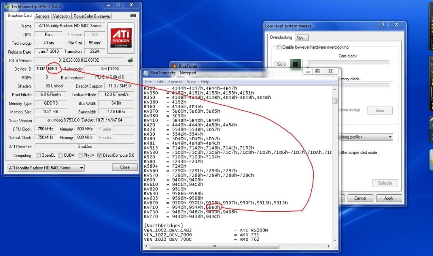Open the ATI Mobility Radeon HD 5400 Series dropdown
The height and width of the screenshot is (256, 433).
pyautogui.click(x=46, y=168)
